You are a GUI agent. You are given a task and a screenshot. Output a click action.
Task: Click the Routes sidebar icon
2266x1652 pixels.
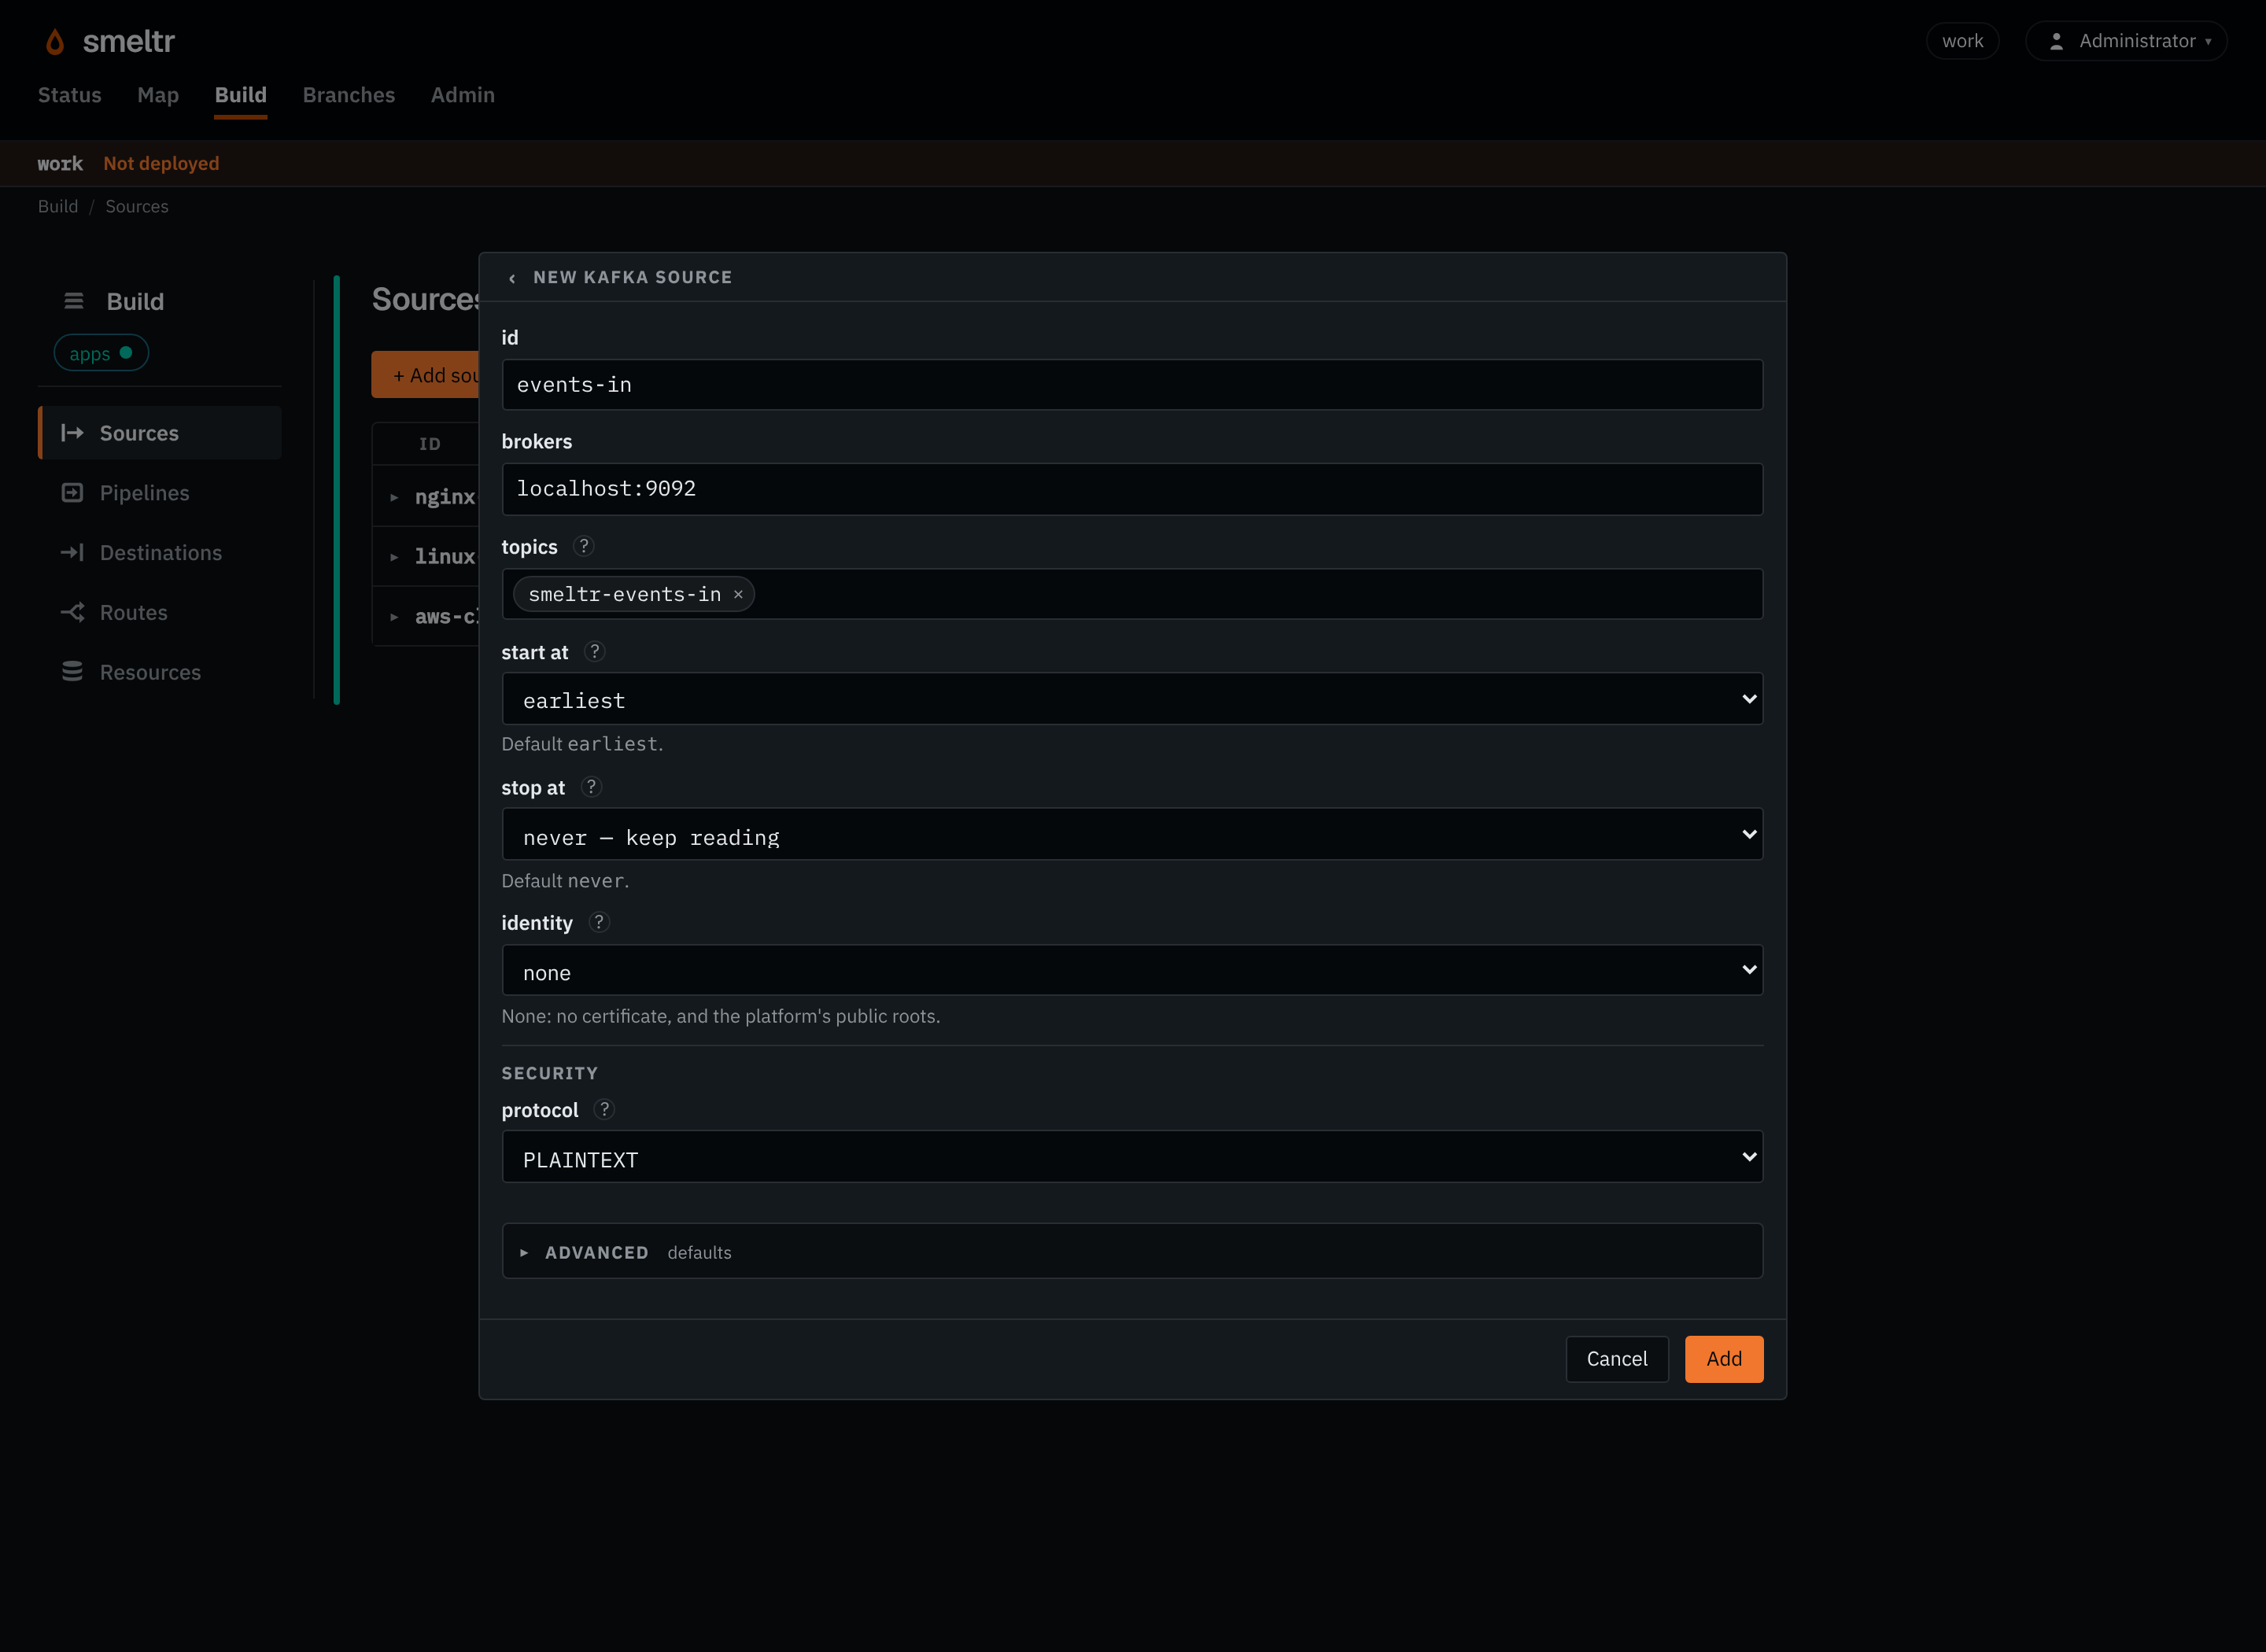click(x=72, y=612)
